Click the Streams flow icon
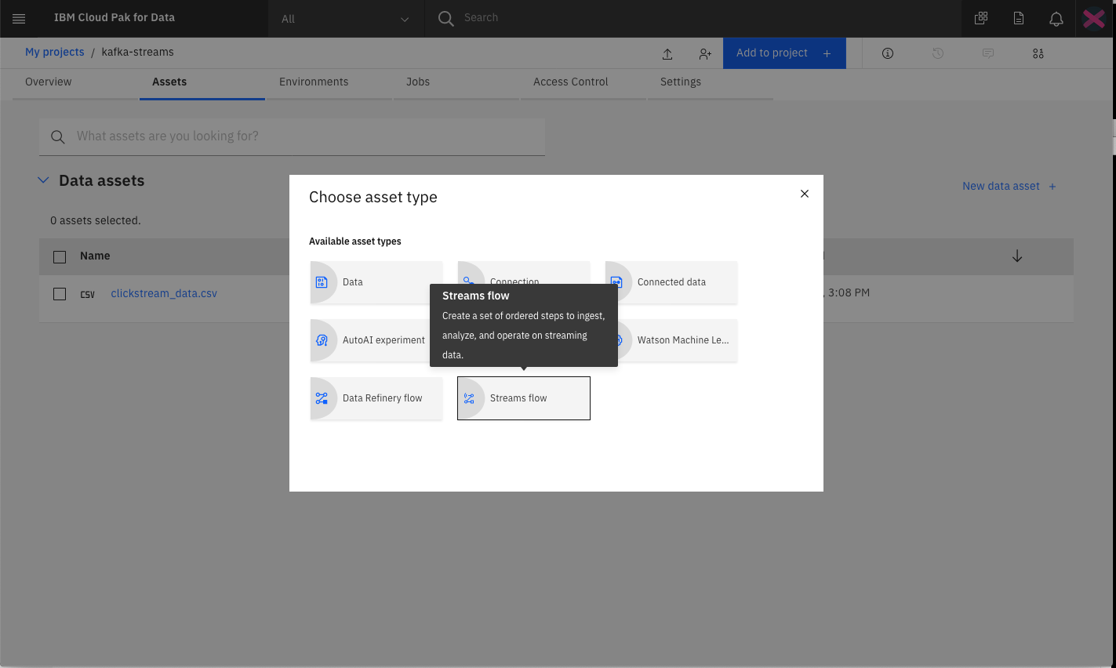 [469, 398]
